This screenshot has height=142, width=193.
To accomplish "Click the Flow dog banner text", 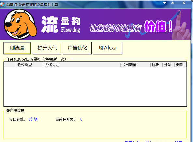I will (x=70, y=30).
